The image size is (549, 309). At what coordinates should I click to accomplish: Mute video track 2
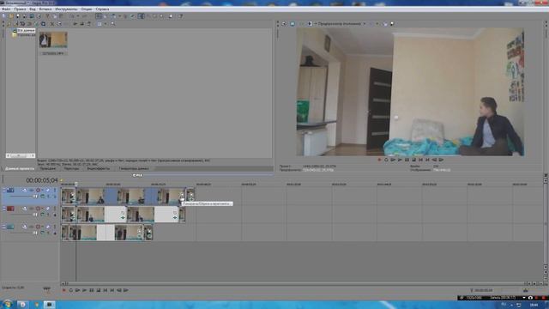(x=48, y=209)
